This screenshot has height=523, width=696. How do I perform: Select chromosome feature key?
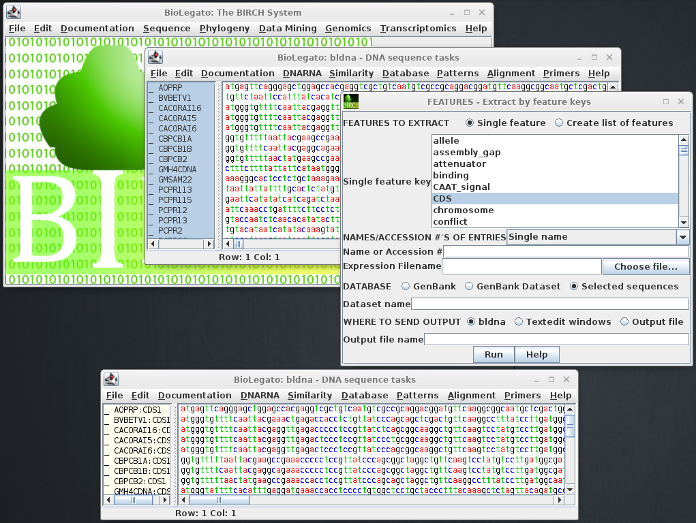click(x=555, y=210)
